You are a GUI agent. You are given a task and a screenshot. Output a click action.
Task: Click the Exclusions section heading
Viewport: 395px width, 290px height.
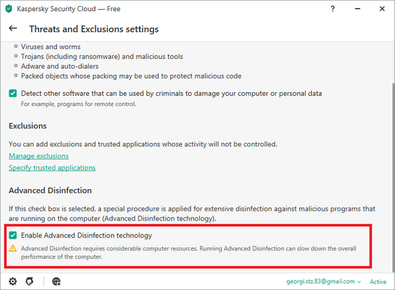coord(28,126)
